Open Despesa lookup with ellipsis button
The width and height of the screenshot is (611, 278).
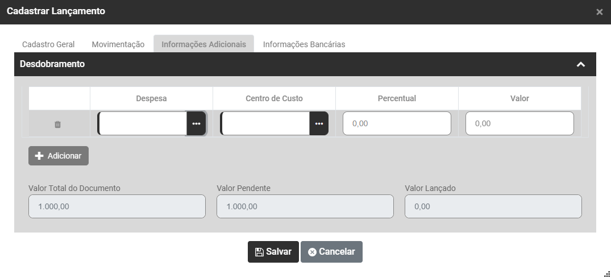(196, 123)
